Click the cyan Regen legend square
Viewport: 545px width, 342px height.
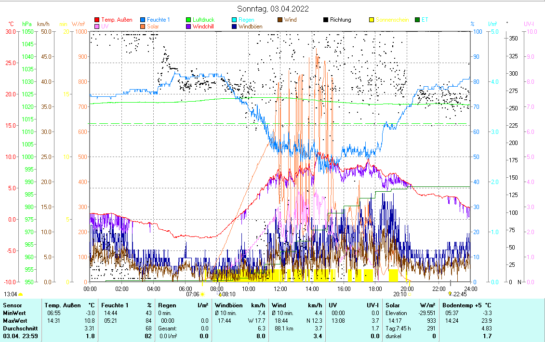(235, 20)
